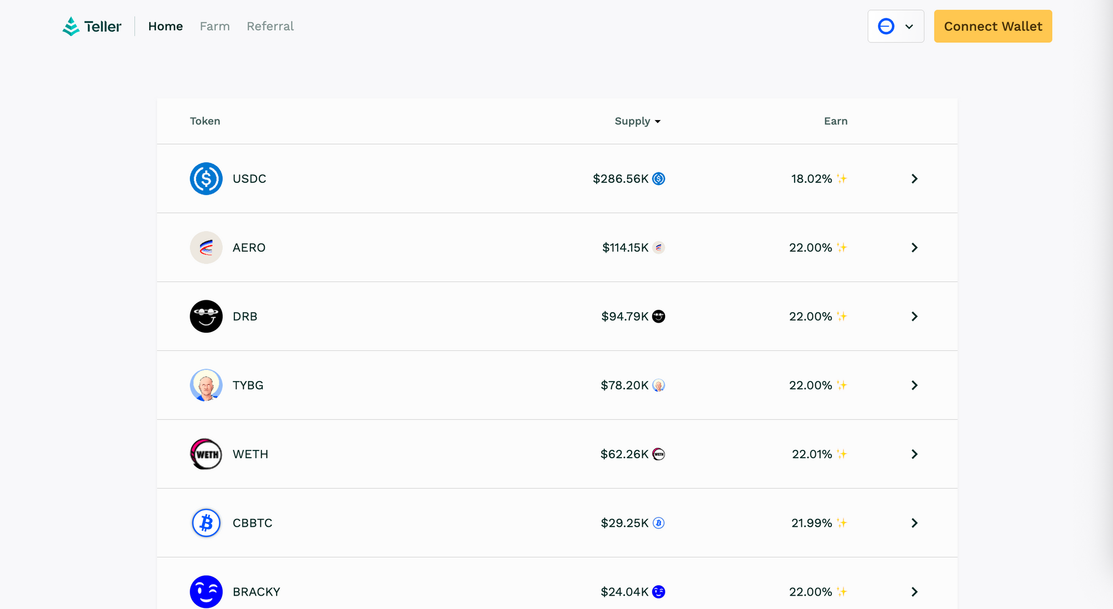Screen dimensions: 1113x609
Task: Click the small USDC badge beside $286.56K
Action: 658,179
